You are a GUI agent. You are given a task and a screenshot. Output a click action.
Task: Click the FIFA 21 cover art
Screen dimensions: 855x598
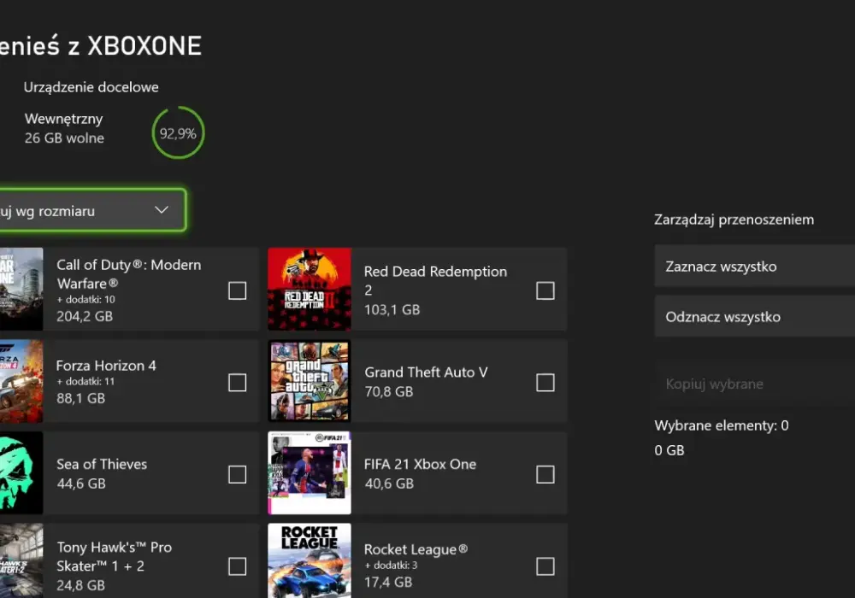coord(310,472)
